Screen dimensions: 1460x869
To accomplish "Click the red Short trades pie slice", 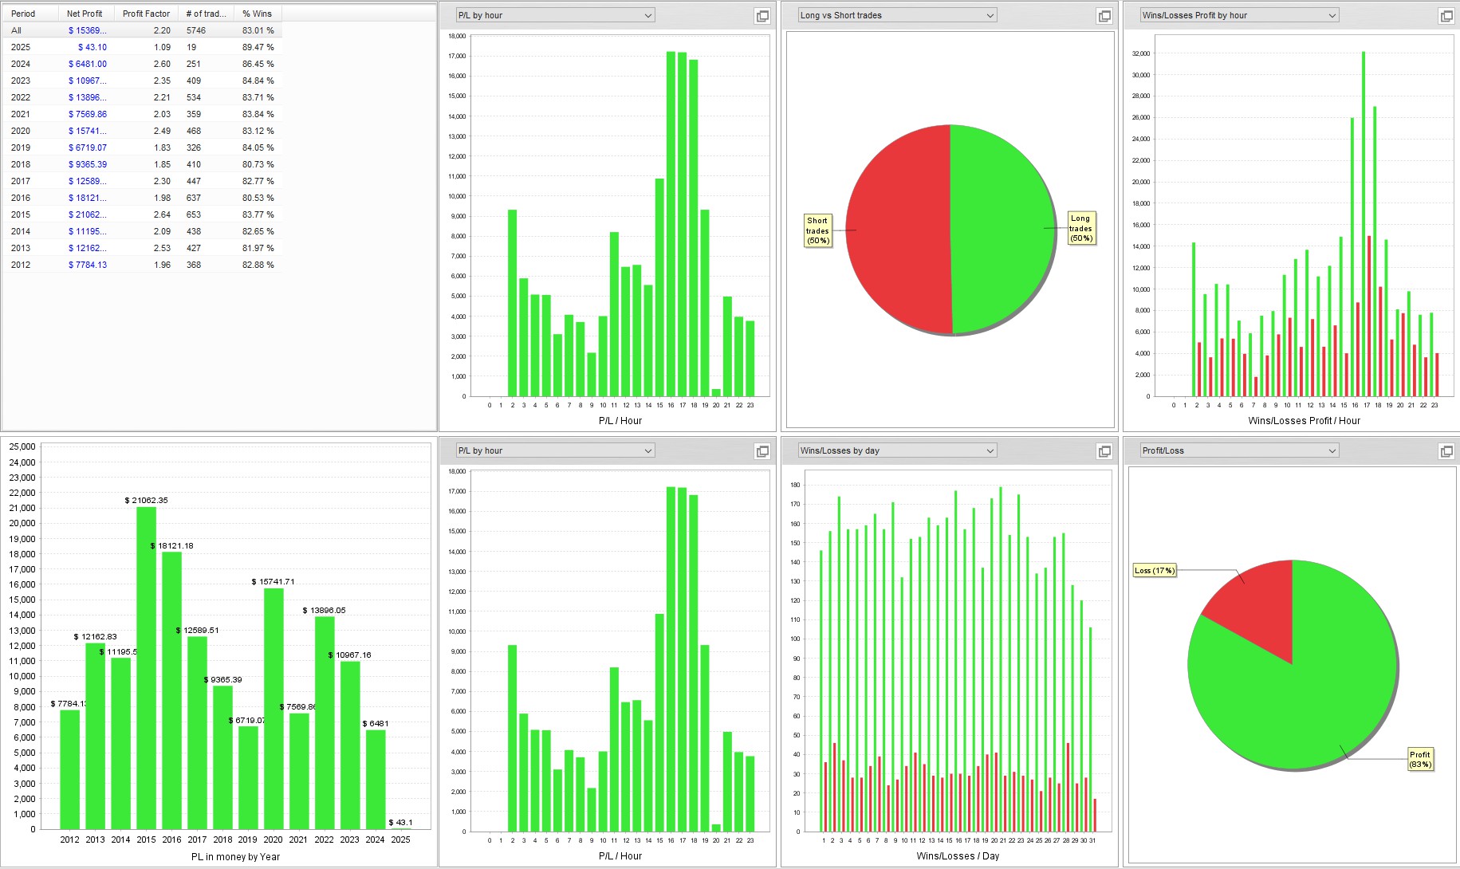I will pyautogui.click(x=899, y=229).
